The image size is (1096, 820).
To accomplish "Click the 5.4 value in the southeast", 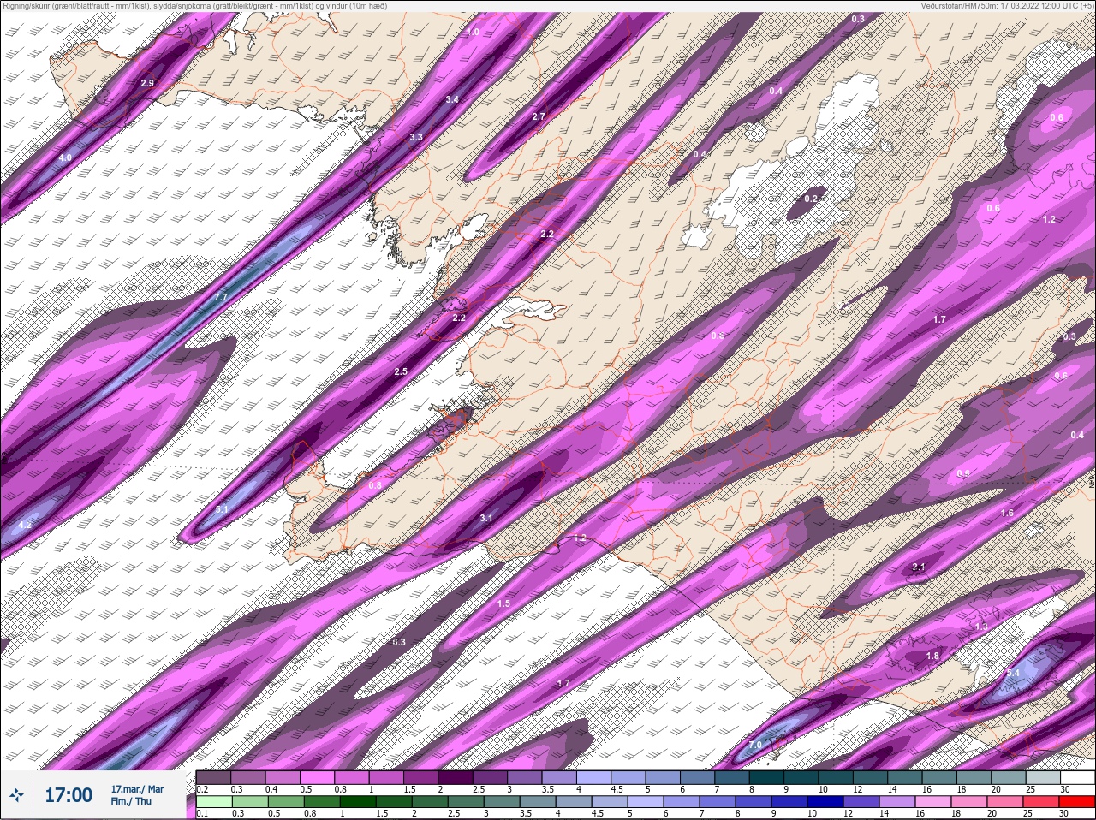I will coord(1013,673).
